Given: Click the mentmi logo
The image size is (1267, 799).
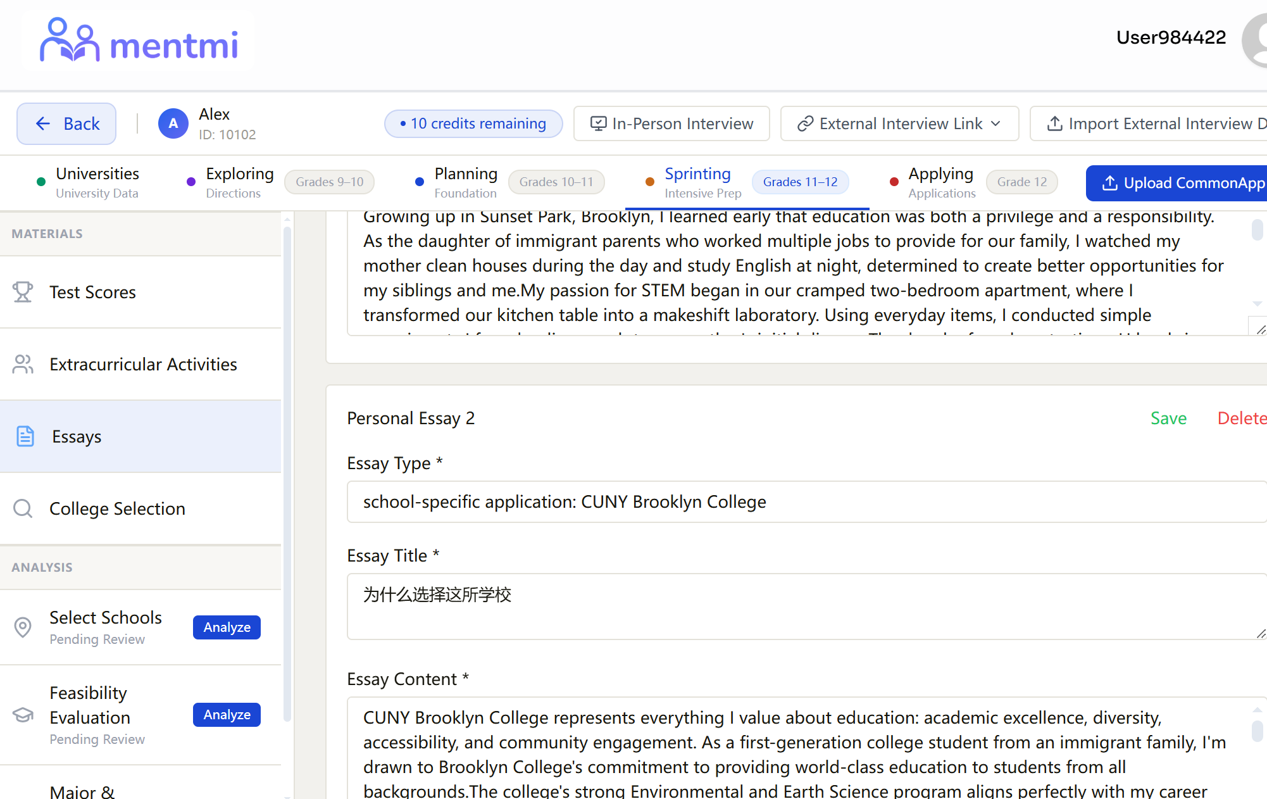Looking at the screenshot, I should point(139,41).
